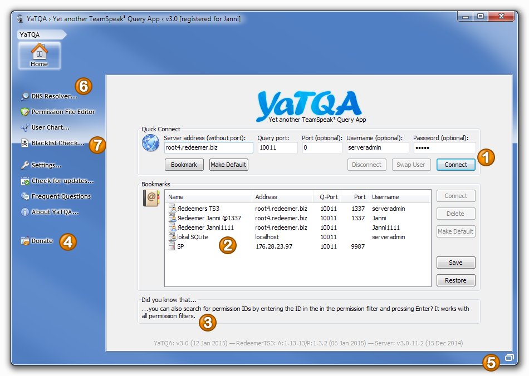The width and height of the screenshot is (529, 376).
Task: Open the Settings entry
Action: coord(47,165)
